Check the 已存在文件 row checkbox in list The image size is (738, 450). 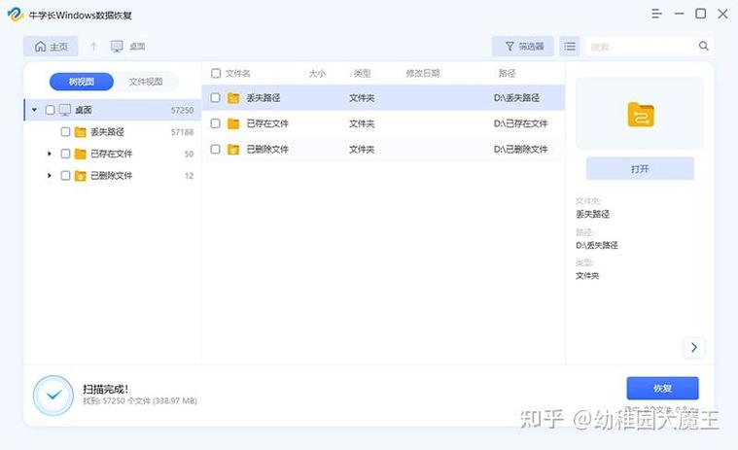click(215, 123)
